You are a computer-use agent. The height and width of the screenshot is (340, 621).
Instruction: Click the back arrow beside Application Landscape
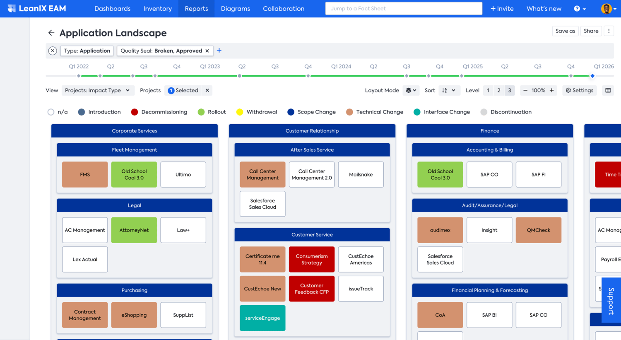point(51,33)
